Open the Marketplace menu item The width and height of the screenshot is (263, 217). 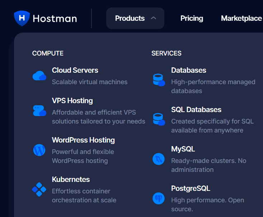(x=241, y=18)
